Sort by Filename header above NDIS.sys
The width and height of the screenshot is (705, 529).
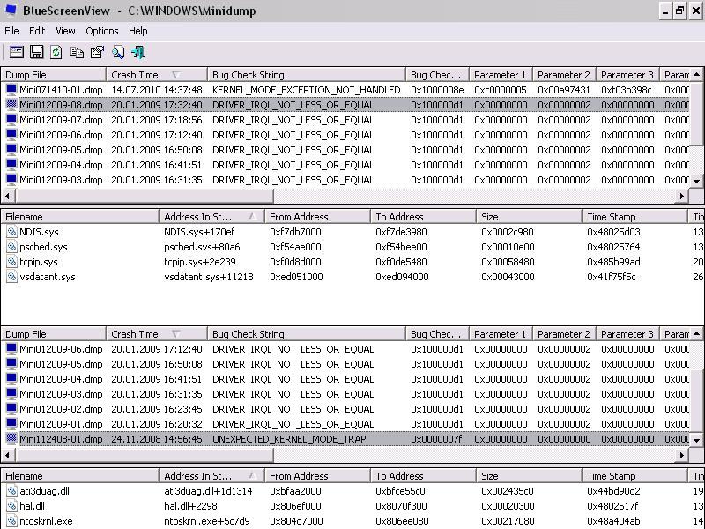coord(79,217)
